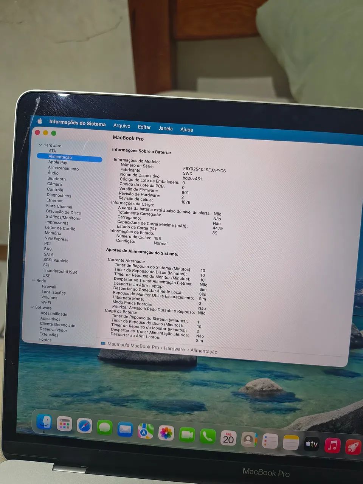Open the Mail app in the Dock

point(125,430)
